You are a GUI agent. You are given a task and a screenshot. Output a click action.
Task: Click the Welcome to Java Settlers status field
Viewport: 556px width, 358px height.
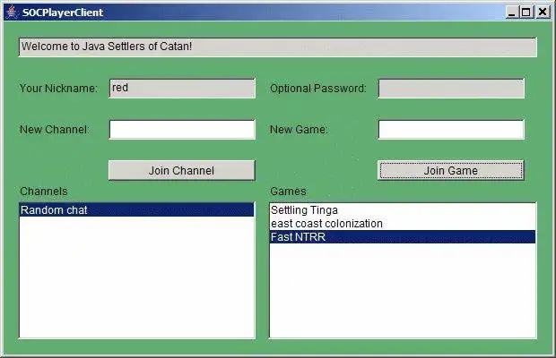click(x=278, y=47)
